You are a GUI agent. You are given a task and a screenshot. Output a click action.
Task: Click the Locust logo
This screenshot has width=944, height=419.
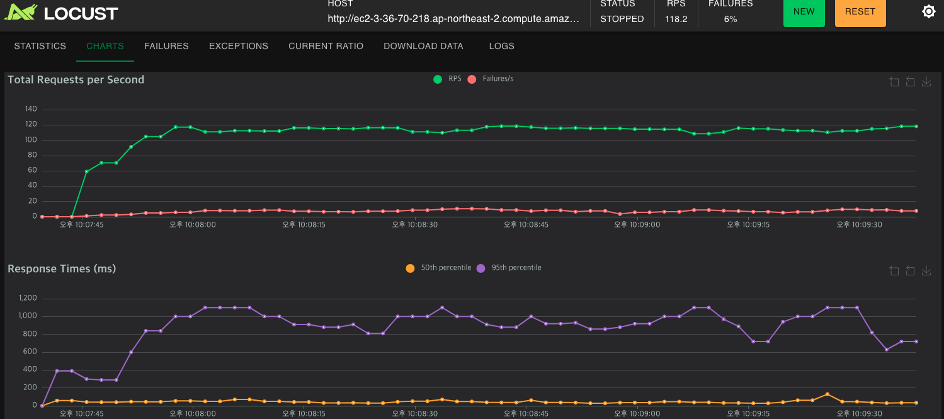point(61,13)
